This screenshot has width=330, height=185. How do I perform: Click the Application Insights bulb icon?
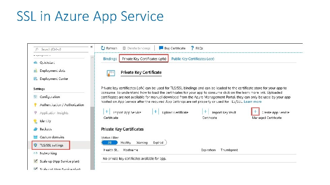(x=36, y=113)
